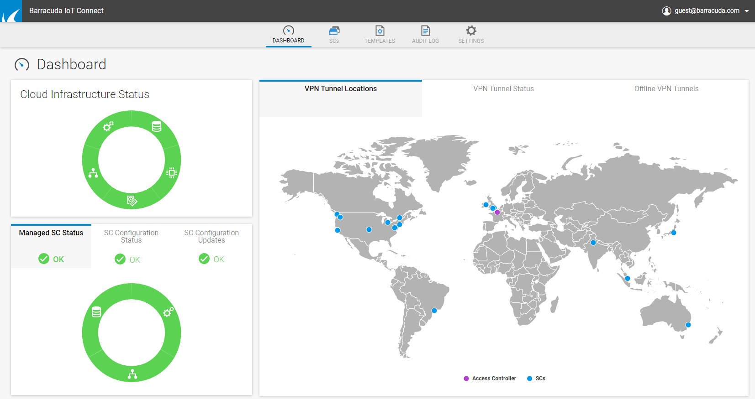Screen dimensions: 755x399
Task: Click the Barracuda logo in header
Action: [11, 11]
